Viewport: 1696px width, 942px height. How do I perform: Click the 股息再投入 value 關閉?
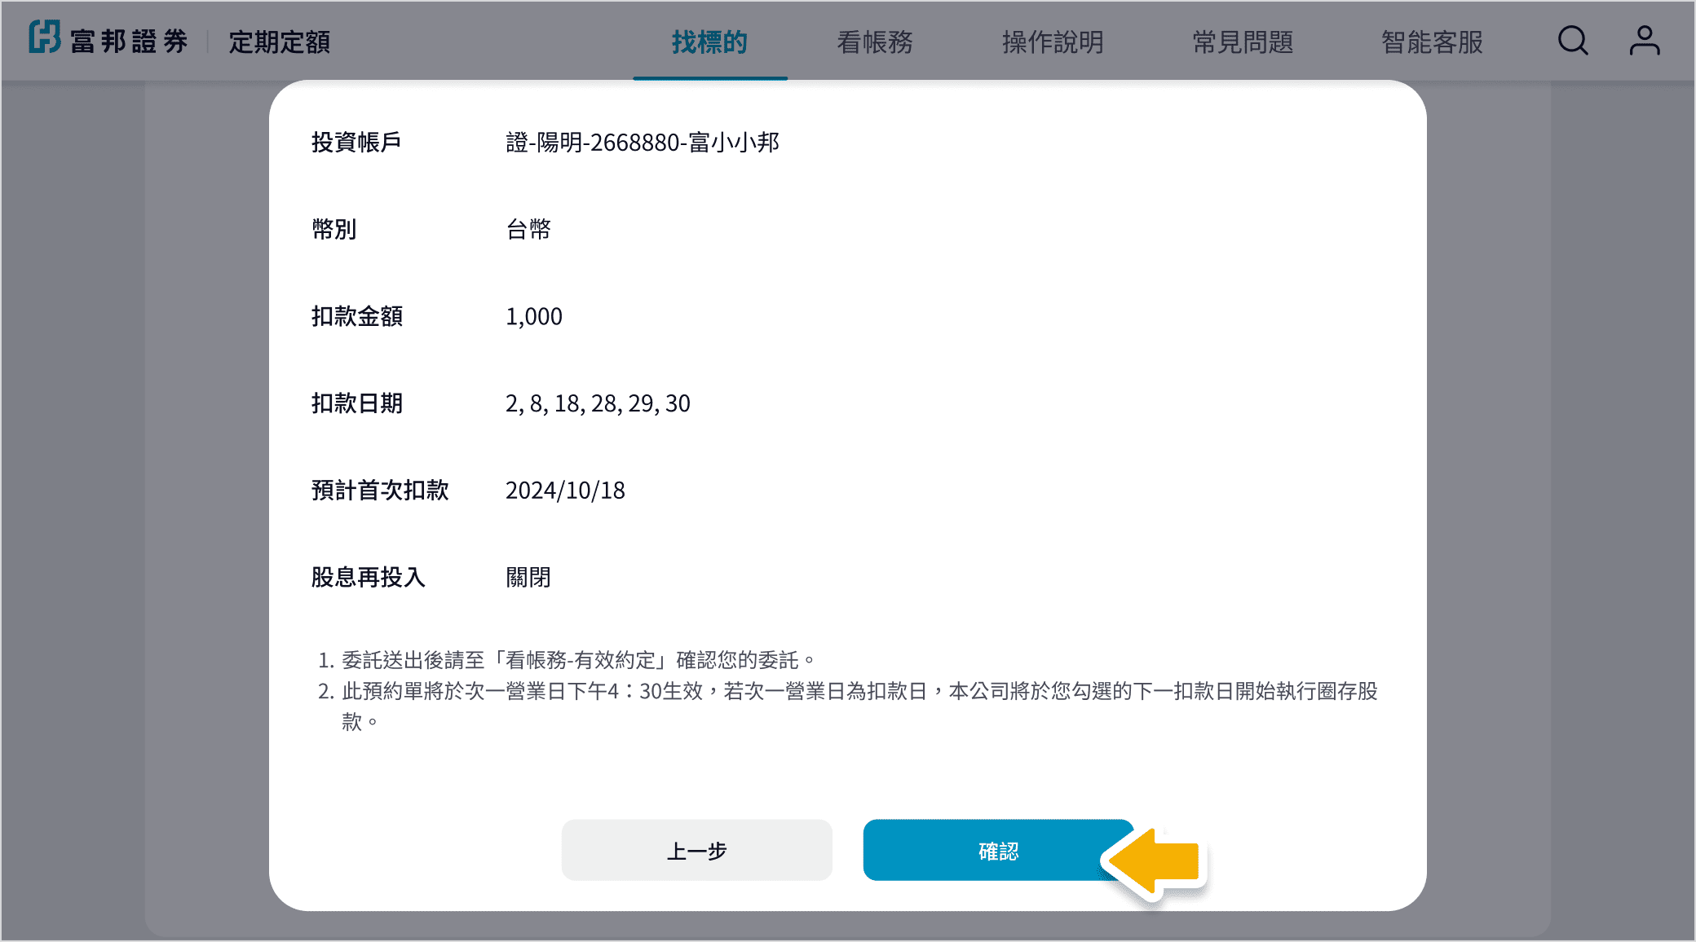pyautogui.click(x=528, y=578)
